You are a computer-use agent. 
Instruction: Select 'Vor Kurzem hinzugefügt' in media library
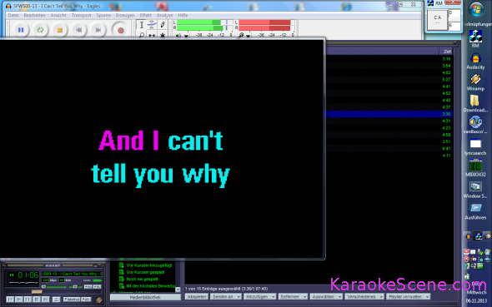(x=149, y=265)
